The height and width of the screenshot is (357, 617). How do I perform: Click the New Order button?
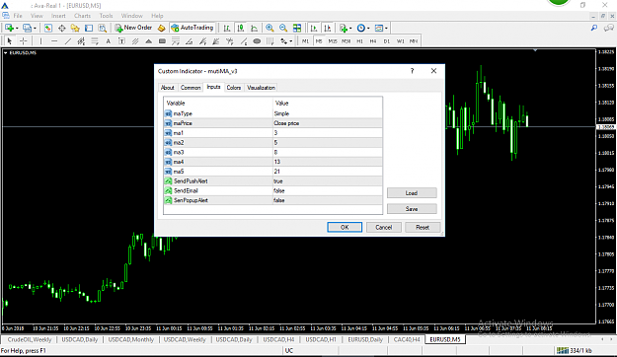133,28
